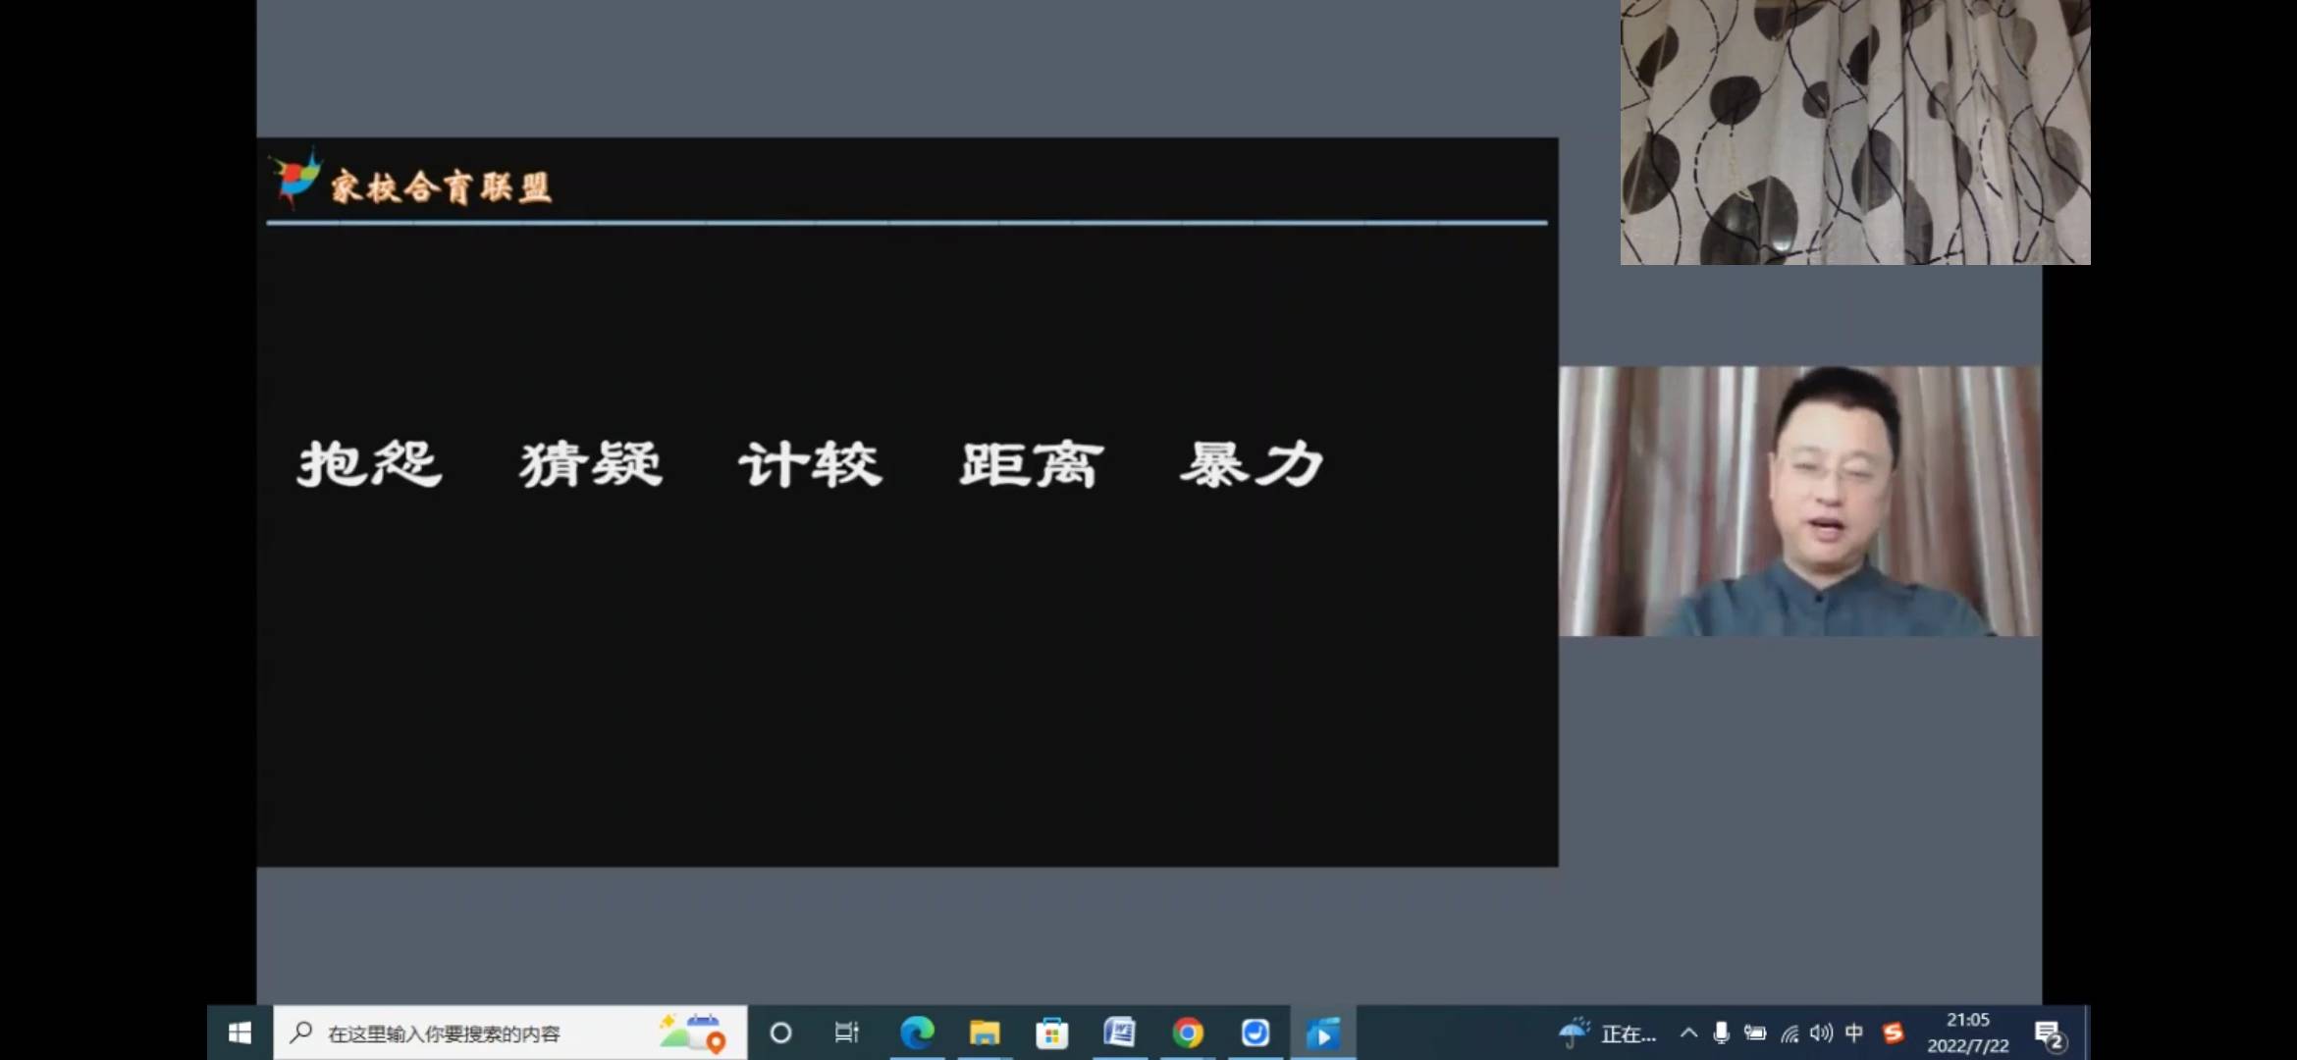
Task: Launch File Explorer from the taskbar
Action: tap(985, 1033)
